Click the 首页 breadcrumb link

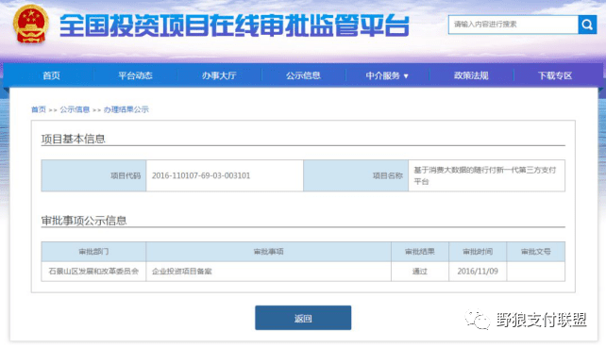[x=39, y=109]
